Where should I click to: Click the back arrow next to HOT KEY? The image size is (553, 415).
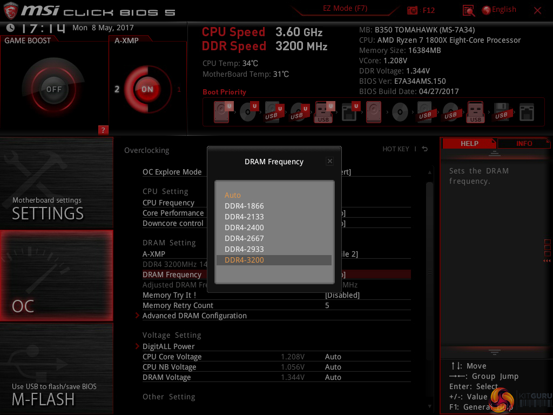click(424, 149)
